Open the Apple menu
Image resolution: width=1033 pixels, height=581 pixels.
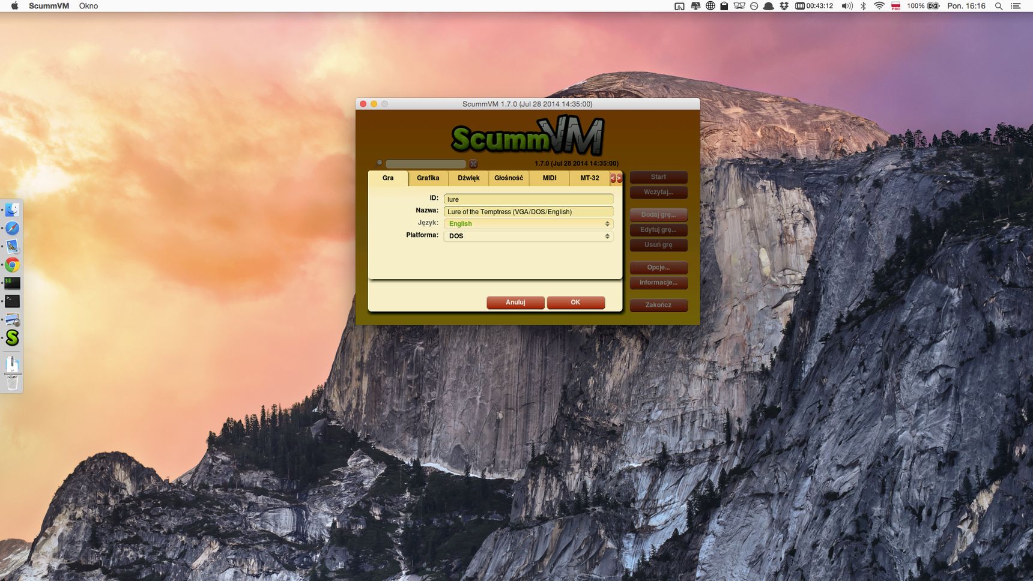[x=14, y=6]
